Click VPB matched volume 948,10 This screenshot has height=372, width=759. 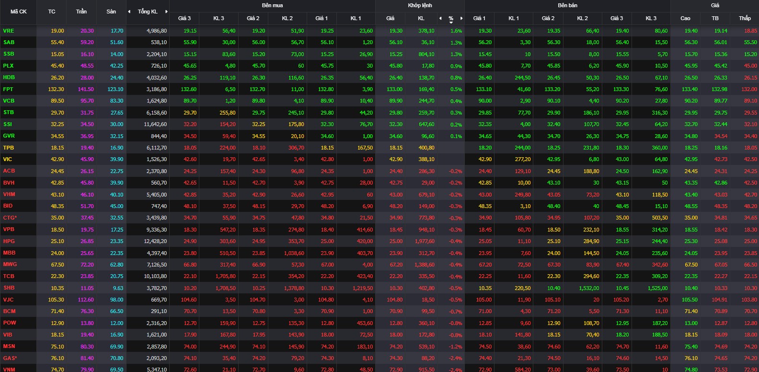point(425,230)
